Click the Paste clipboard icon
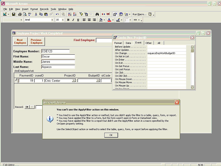221x166 pixels. [46, 14]
